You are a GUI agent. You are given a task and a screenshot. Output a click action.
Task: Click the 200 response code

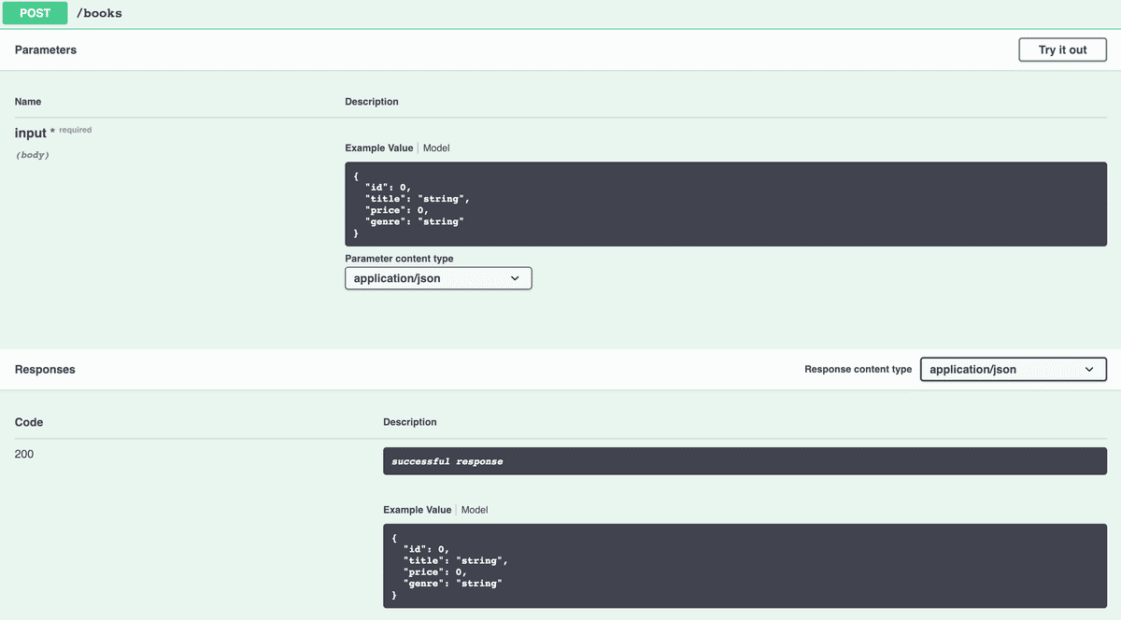point(24,454)
